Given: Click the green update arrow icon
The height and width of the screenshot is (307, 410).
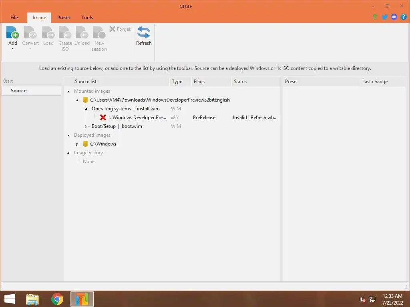Looking at the screenshot, I should 375,17.
